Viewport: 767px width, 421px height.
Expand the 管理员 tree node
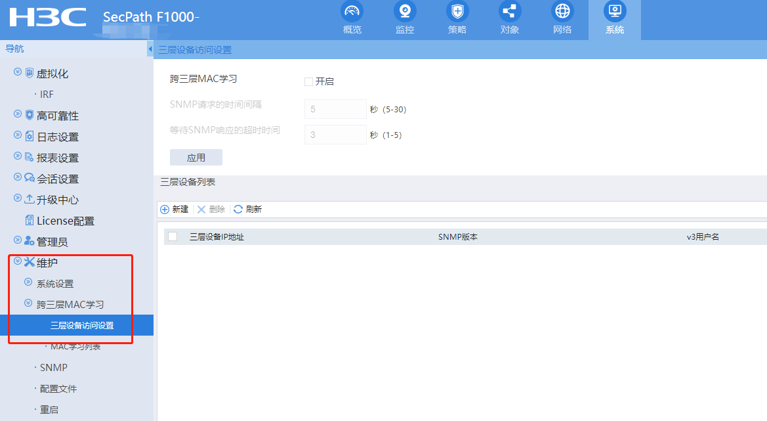[x=18, y=240]
